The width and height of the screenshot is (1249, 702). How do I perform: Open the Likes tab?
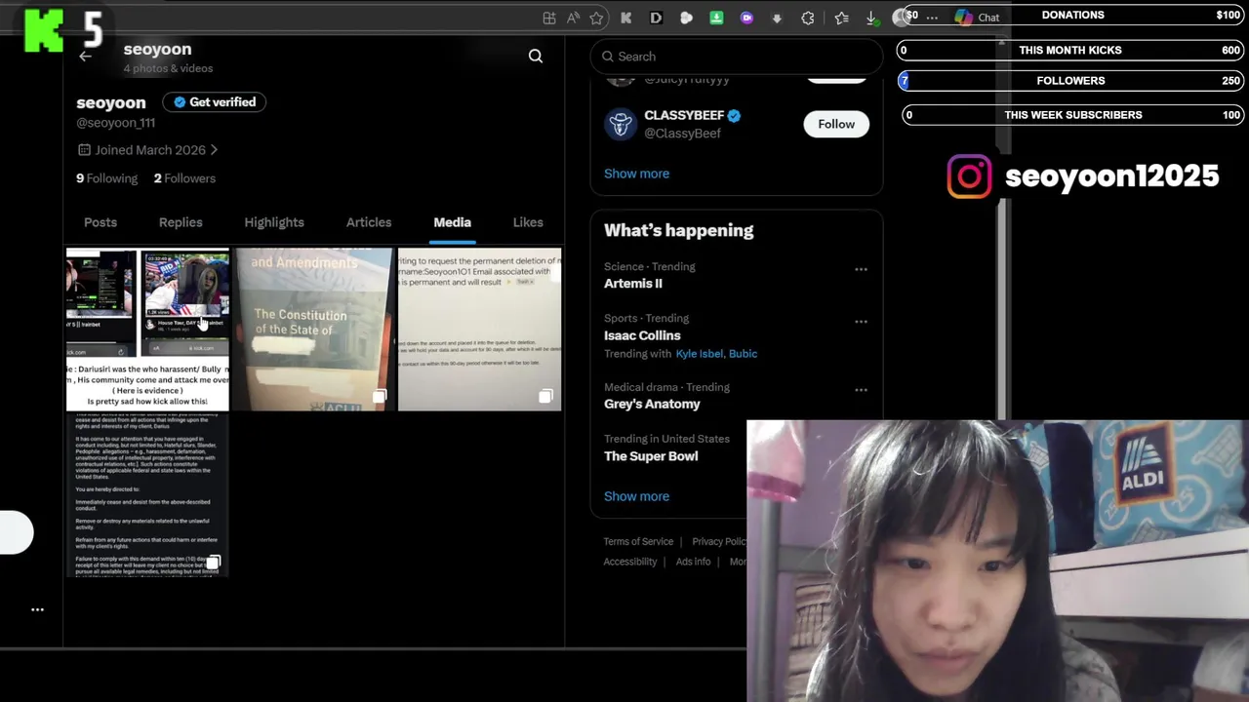[528, 222]
